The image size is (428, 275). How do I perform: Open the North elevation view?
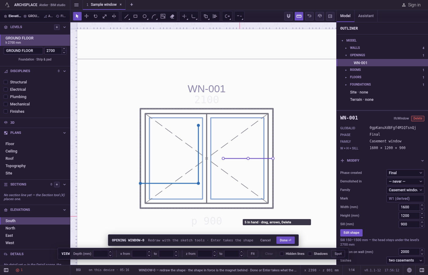pyautogui.click(x=35, y=228)
